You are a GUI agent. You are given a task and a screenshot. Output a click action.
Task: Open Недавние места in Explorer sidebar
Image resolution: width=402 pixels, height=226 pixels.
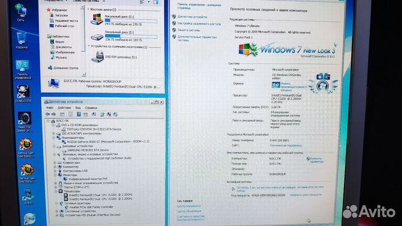pos(64,21)
